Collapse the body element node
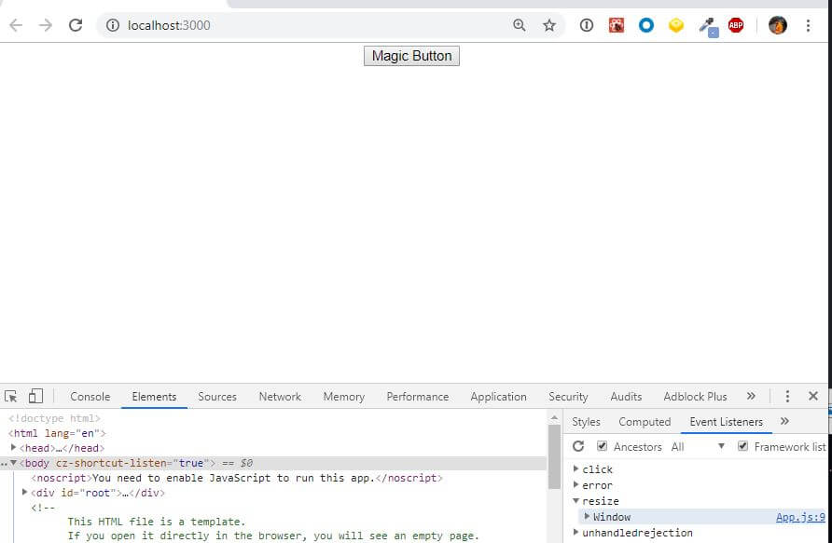832x543 pixels. click(x=14, y=463)
